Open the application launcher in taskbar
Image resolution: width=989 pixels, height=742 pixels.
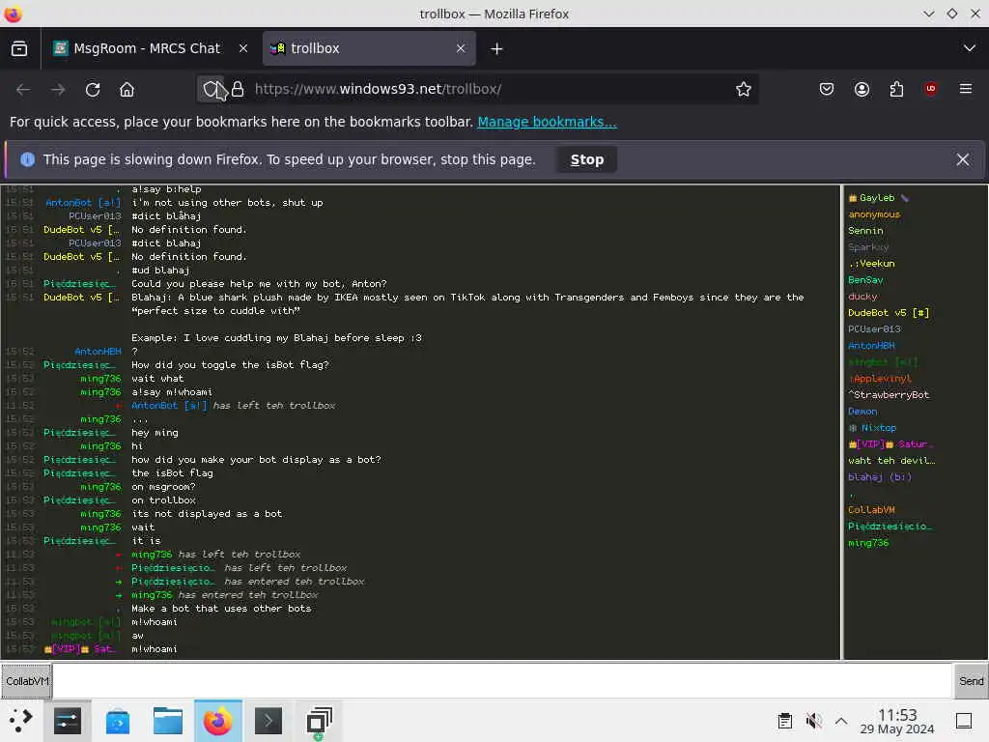(21, 721)
